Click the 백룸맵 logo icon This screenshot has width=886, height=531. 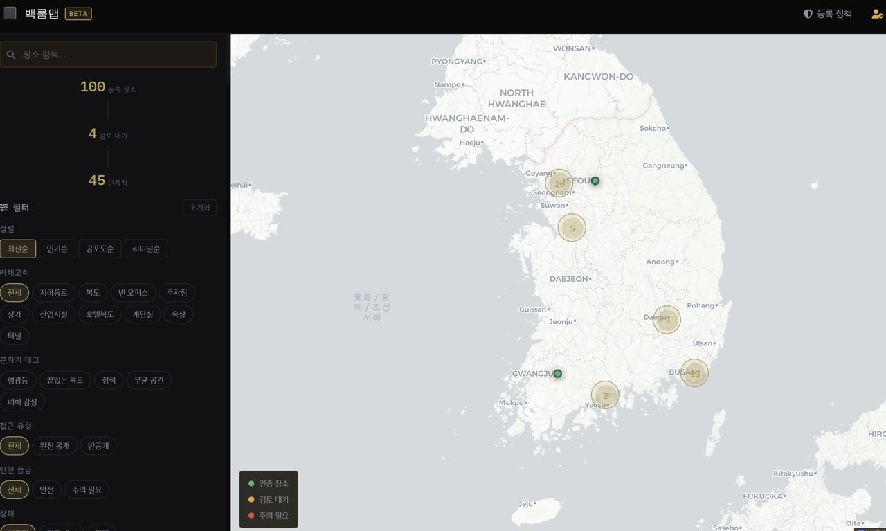click(10, 13)
